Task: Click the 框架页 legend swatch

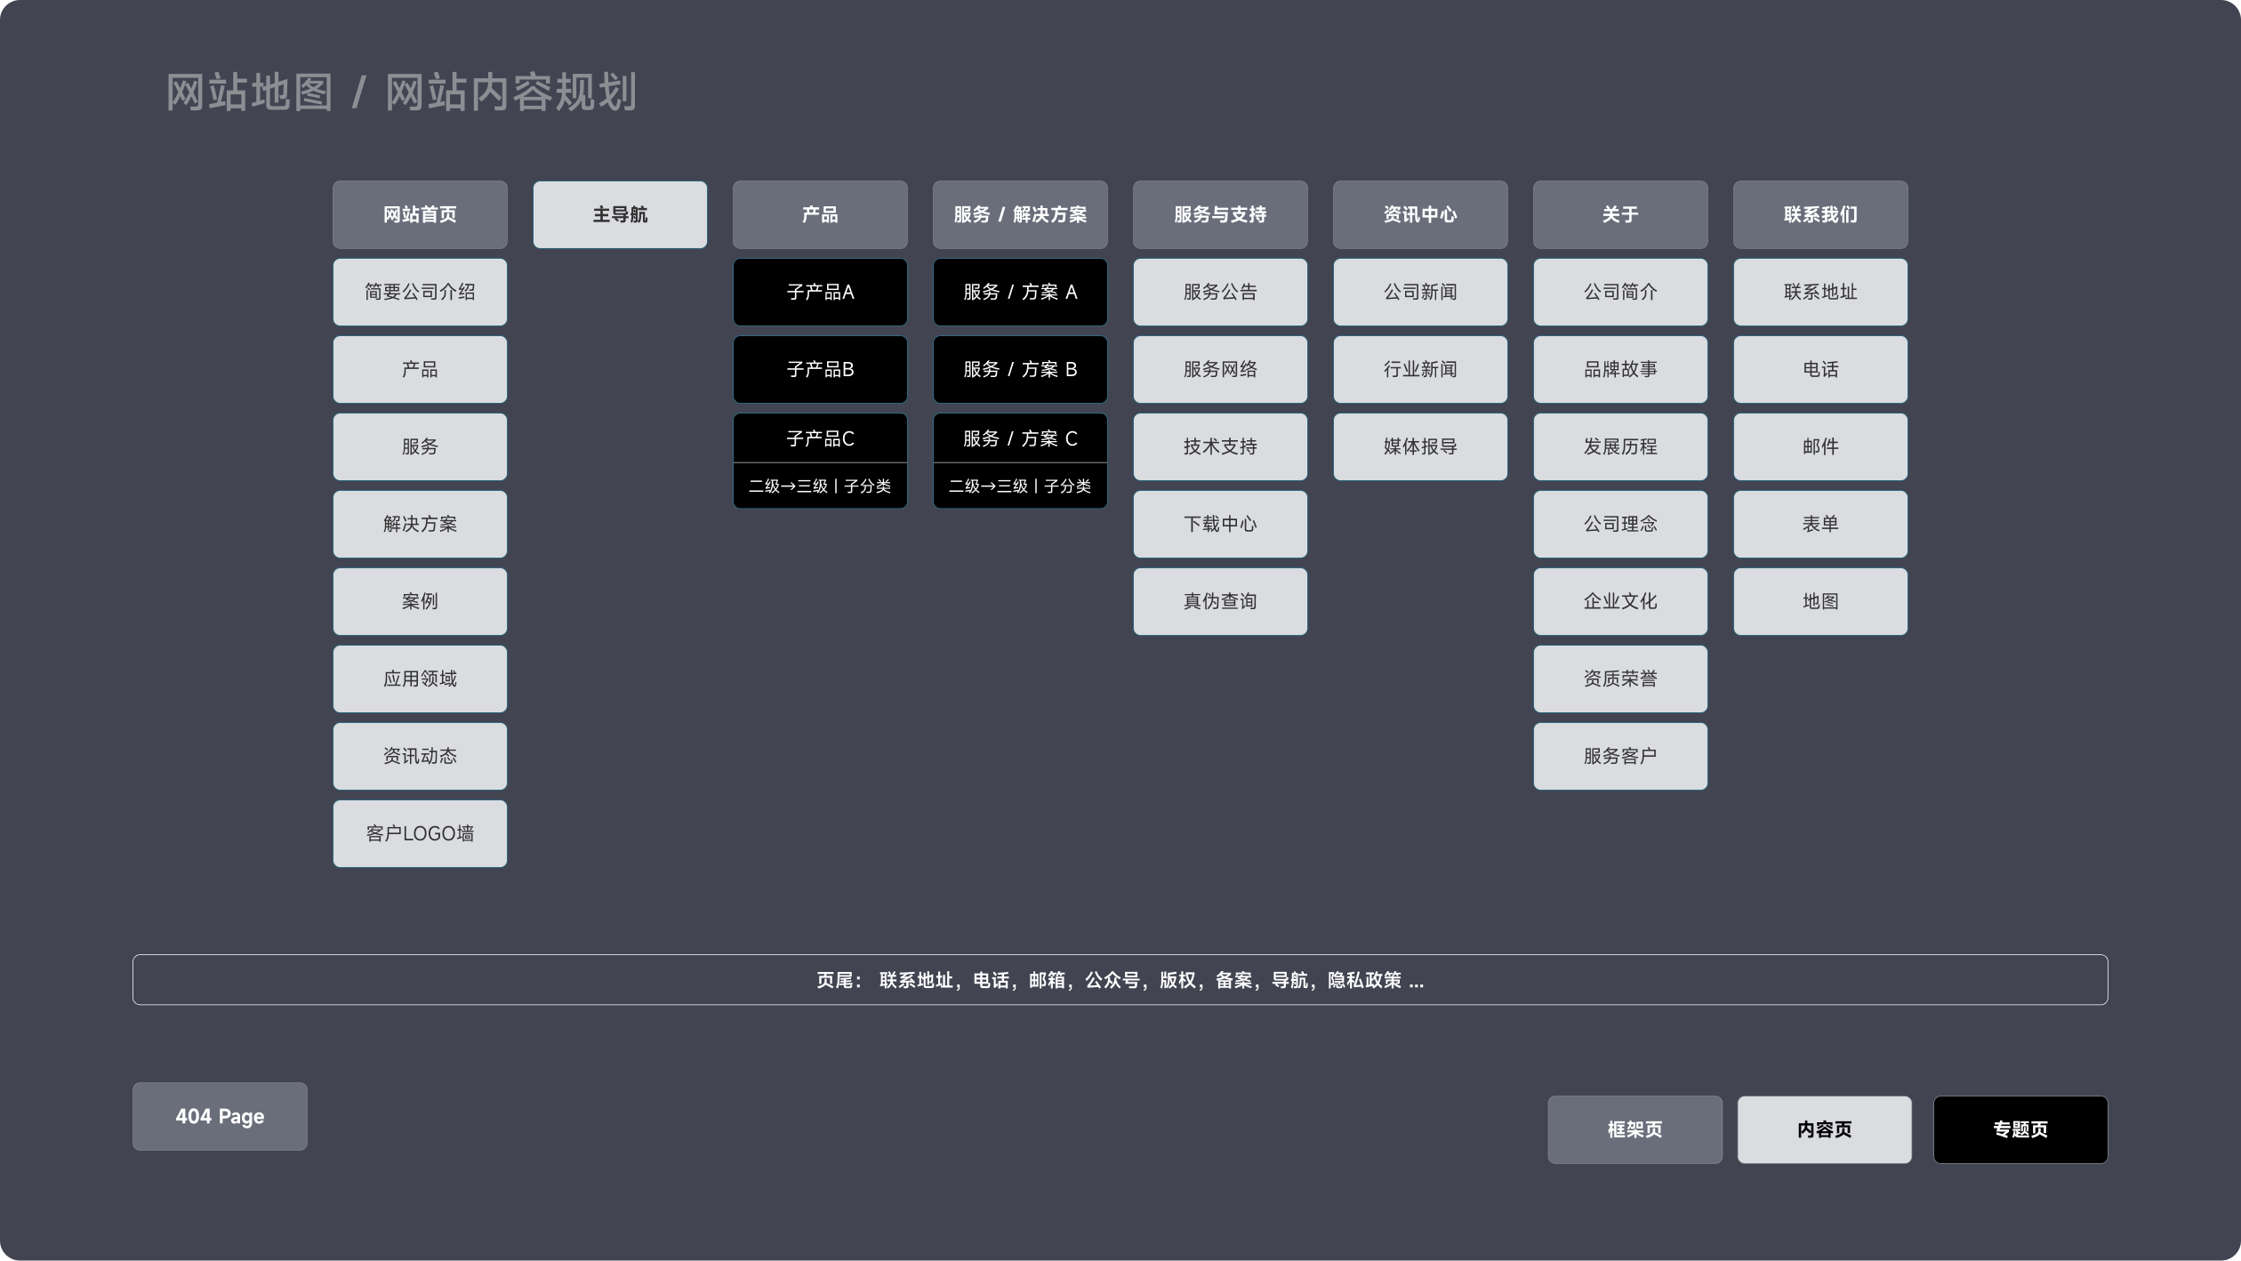Action: (1635, 1129)
